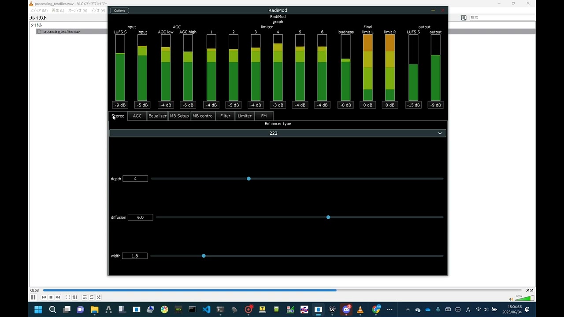Open the colorful wheel app on taskbar
Screen dimensions: 564x317
point(164,310)
